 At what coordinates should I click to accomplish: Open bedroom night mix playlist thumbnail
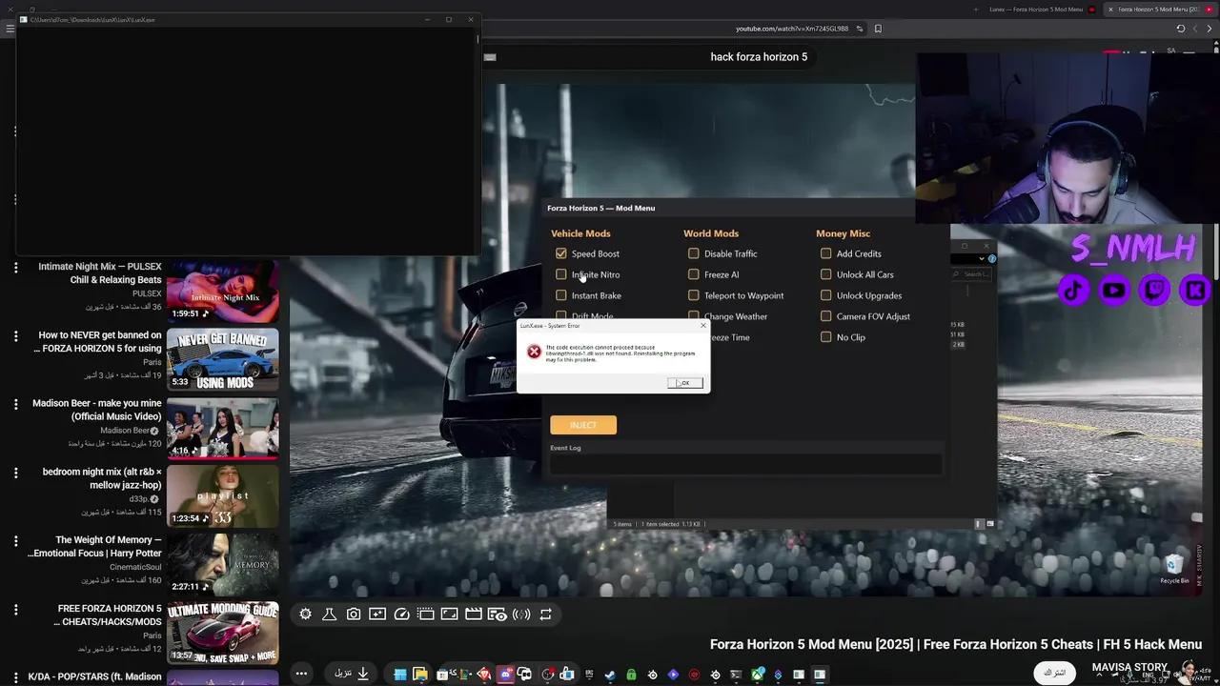pyautogui.click(x=223, y=496)
